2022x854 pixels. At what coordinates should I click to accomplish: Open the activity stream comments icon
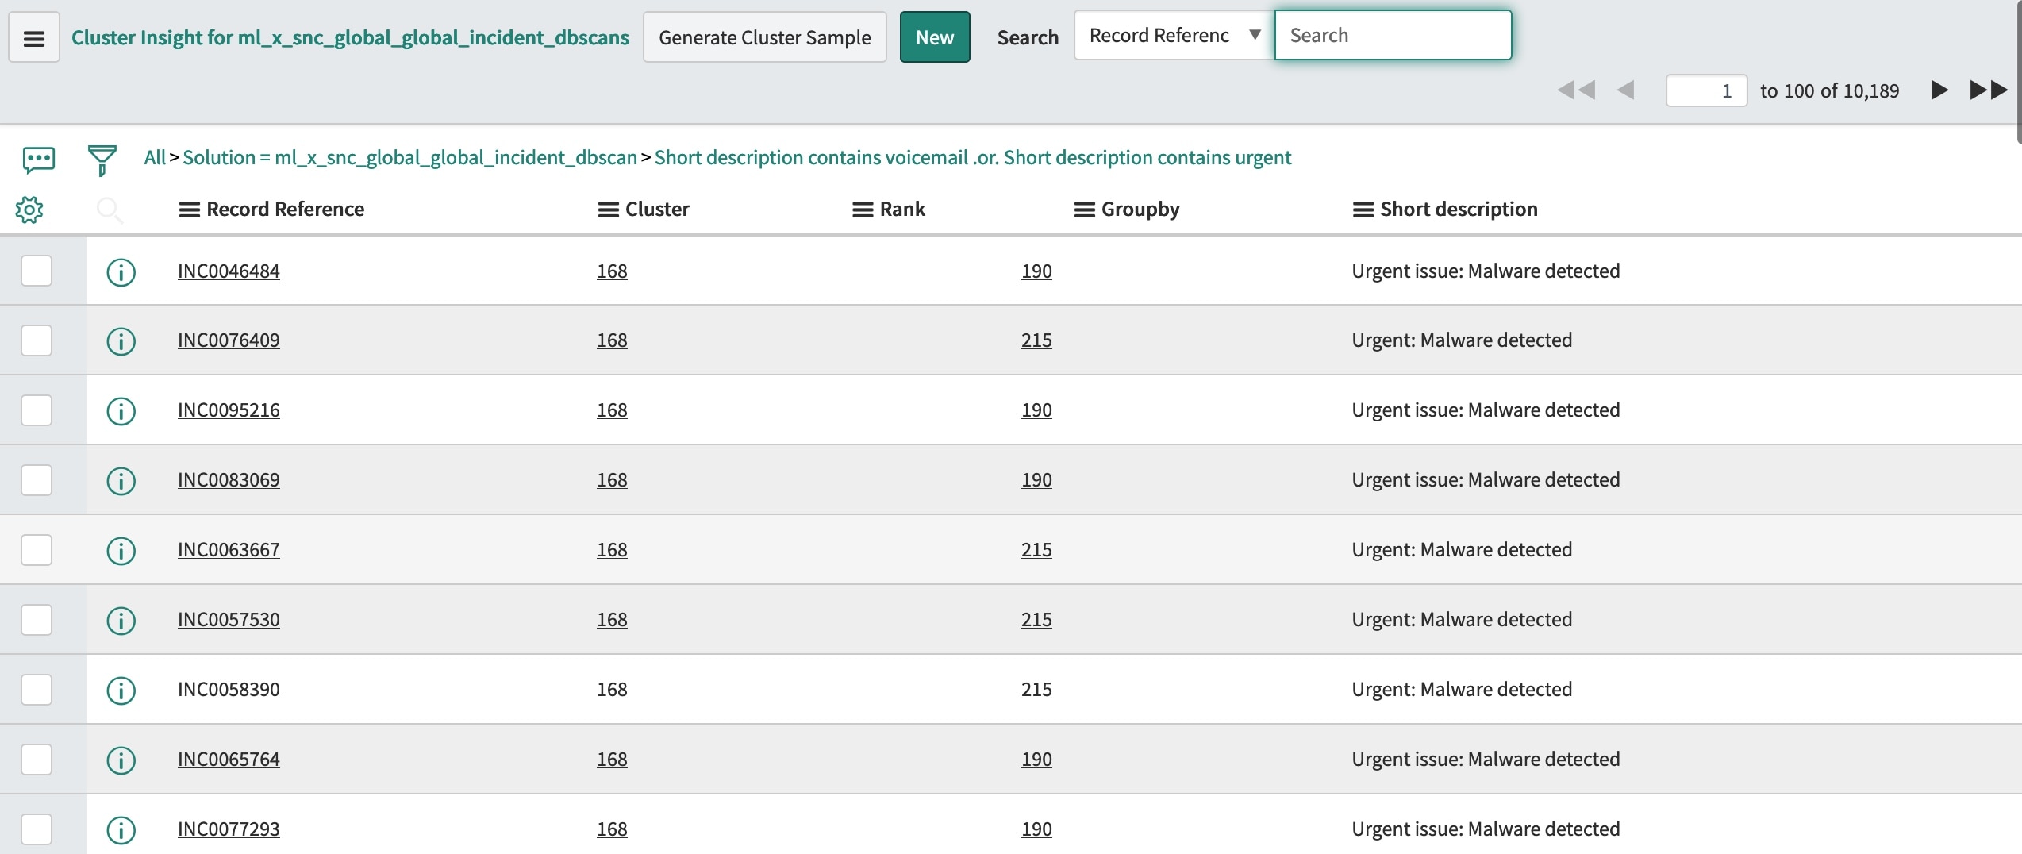coord(37,160)
